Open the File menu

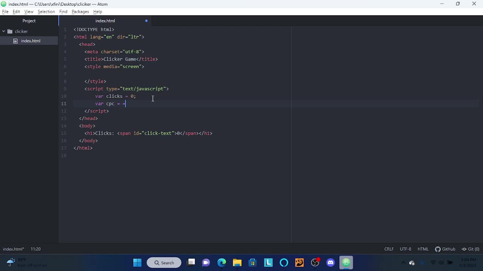pos(5,12)
